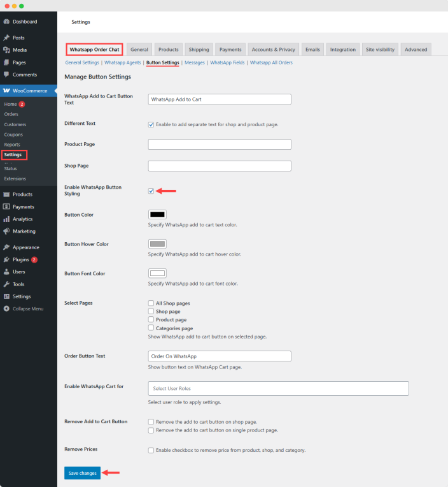The height and width of the screenshot is (487, 448).
Task: Click the Product Page text field
Action: pyautogui.click(x=220, y=145)
